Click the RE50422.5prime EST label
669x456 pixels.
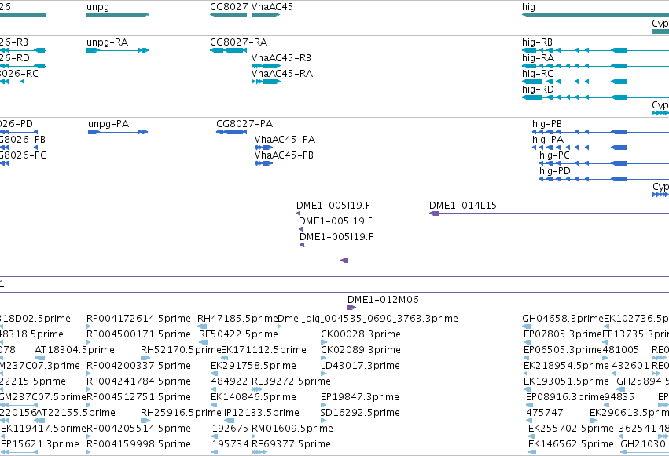pos(238,334)
